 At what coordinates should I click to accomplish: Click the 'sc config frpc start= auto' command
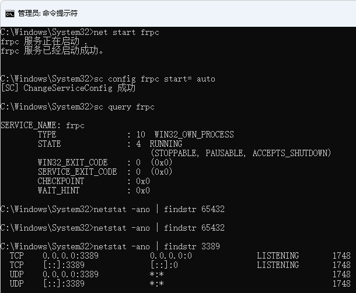pyautogui.click(x=155, y=79)
